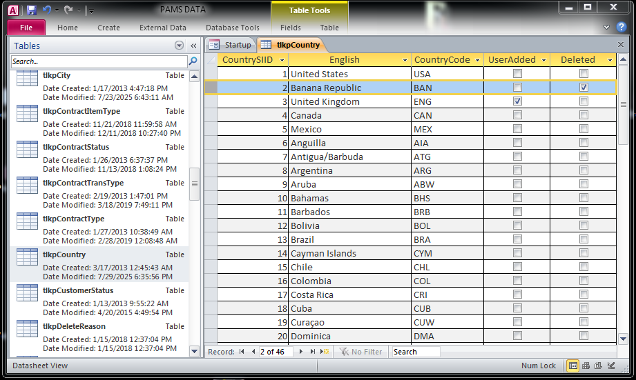Screen dimensions: 636x380
Task: Select the tlkpCity table icon
Action: (x=27, y=78)
